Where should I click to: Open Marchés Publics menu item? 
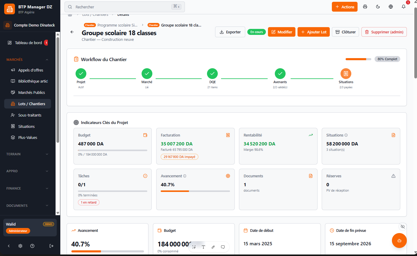(27, 92)
